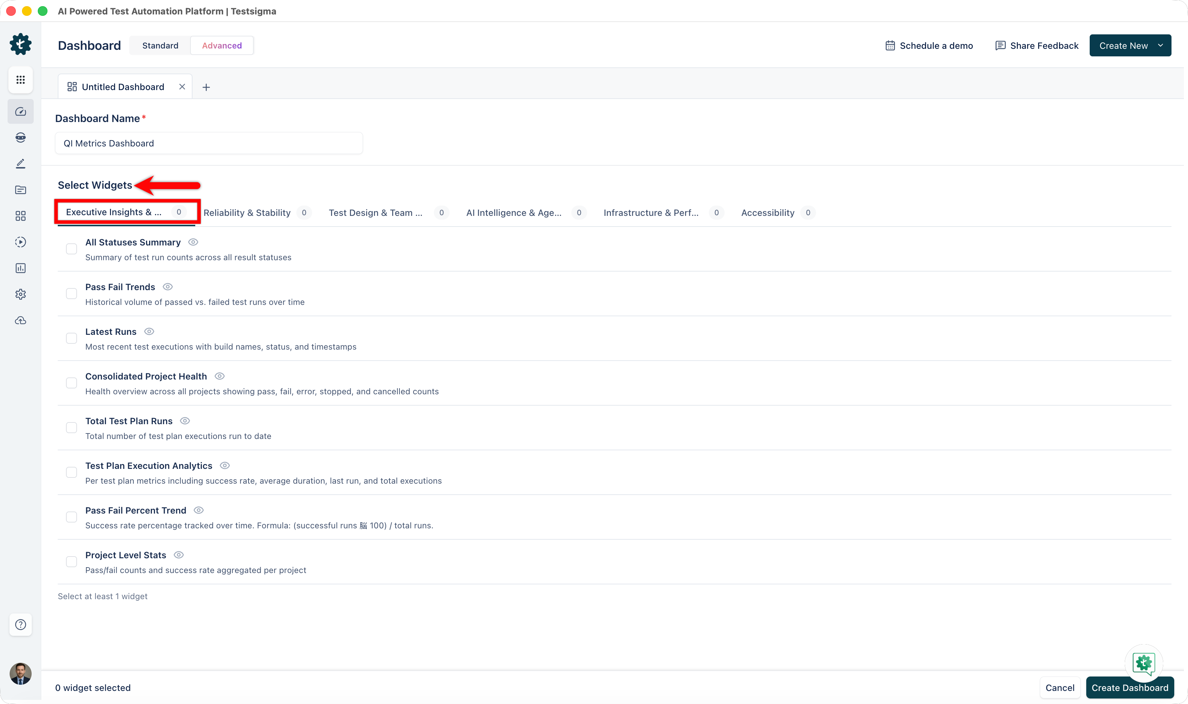This screenshot has width=1188, height=704.
Task: Open the Testsigma chat assistant bubble
Action: [1143, 663]
